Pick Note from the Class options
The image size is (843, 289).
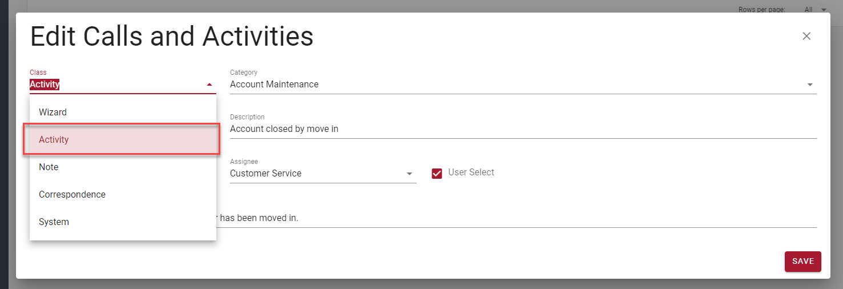click(49, 167)
